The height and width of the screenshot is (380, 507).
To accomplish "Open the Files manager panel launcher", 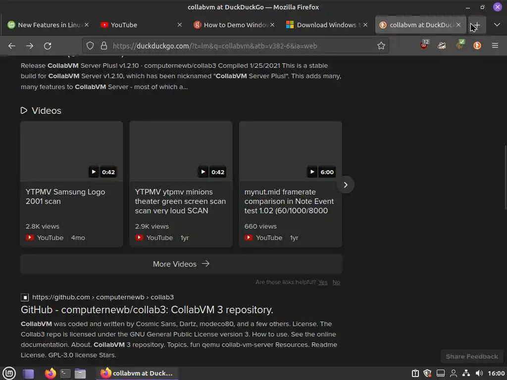I will [80, 374].
